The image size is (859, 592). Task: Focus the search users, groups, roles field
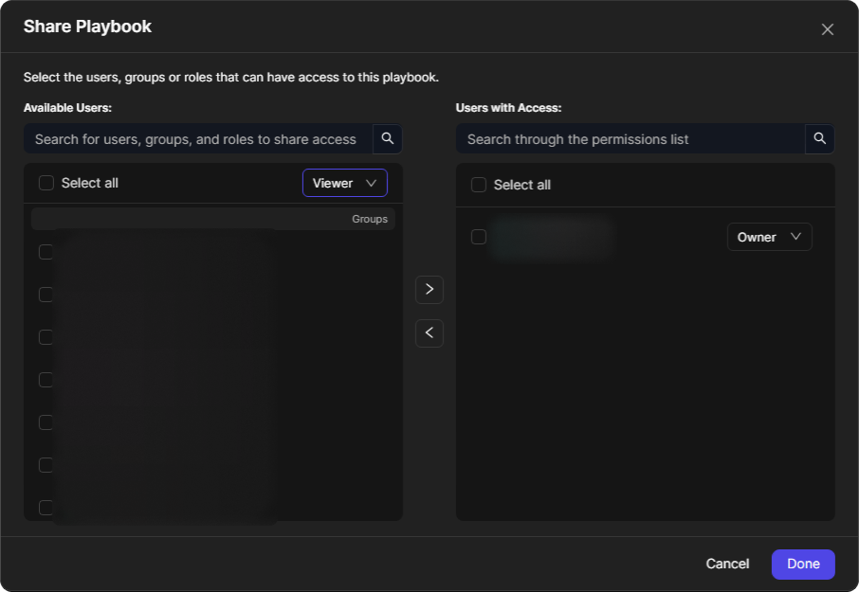click(x=198, y=139)
